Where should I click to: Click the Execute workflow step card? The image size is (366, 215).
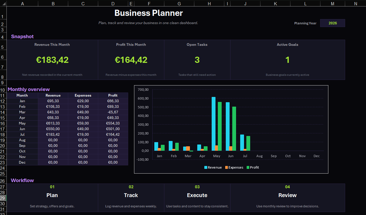[197, 198]
